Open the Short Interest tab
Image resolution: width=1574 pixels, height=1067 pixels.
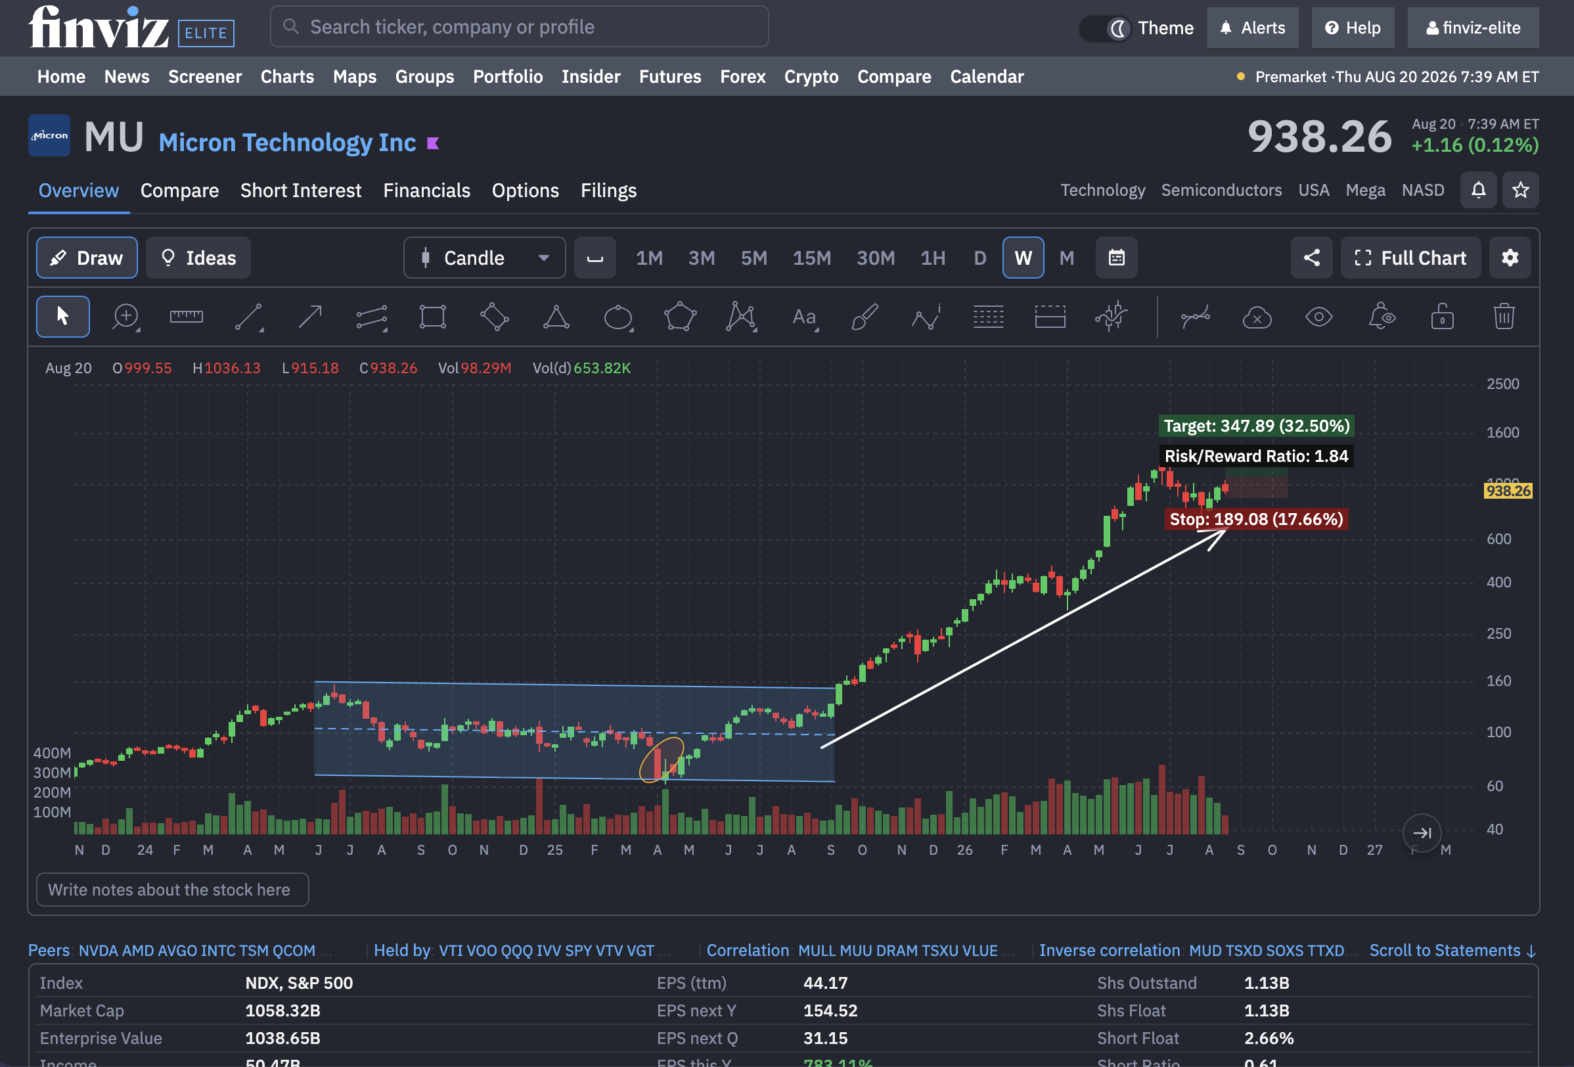[x=301, y=191]
